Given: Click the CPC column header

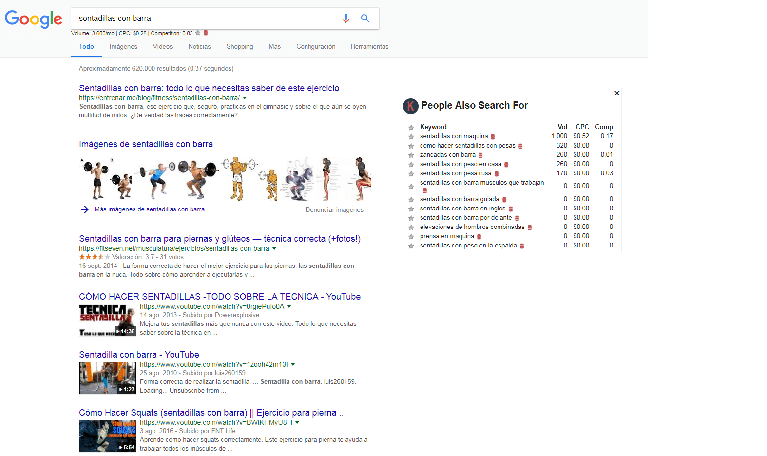Looking at the screenshot, I should coord(582,127).
